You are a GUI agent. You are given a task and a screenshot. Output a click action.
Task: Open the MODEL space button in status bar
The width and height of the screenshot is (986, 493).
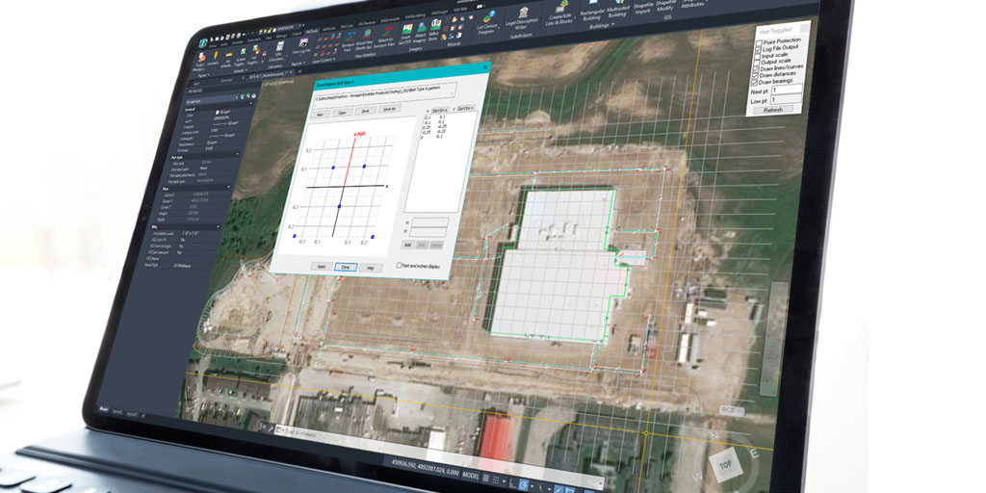pos(470,476)
